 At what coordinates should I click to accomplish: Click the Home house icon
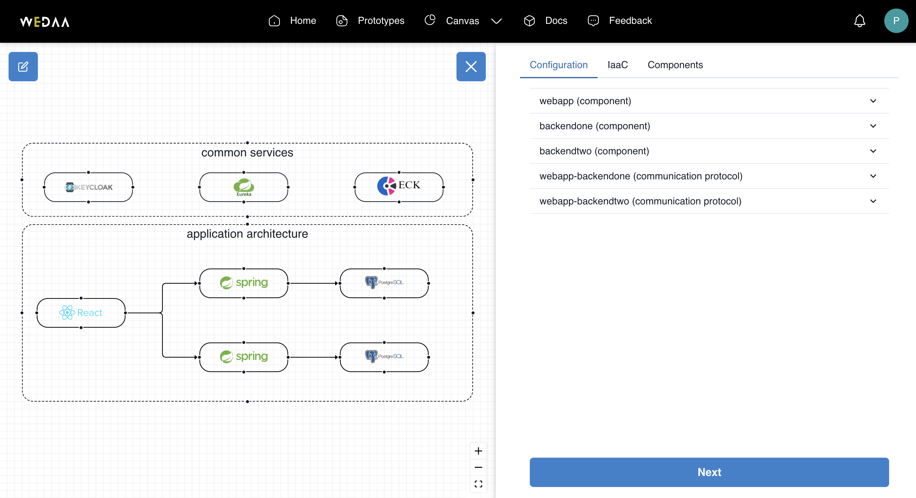[x=274, y=20]
